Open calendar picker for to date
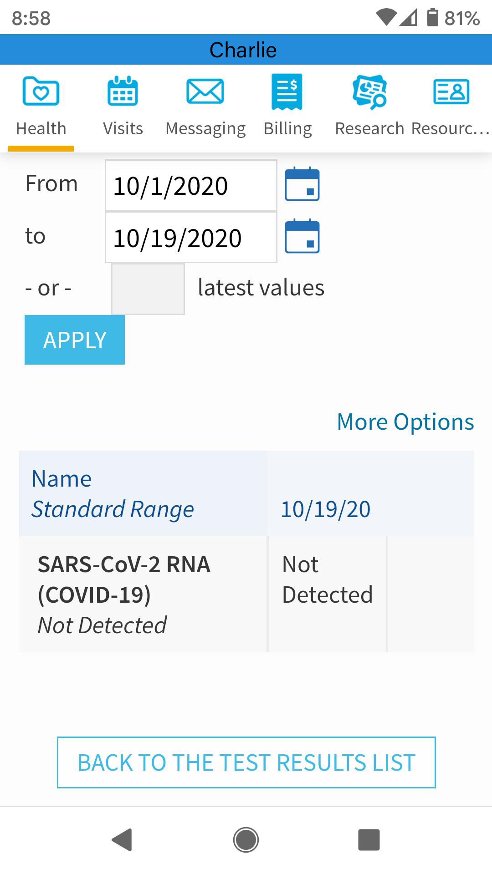The width and height of the screenshot is (492, 874). tap(302, 236)
